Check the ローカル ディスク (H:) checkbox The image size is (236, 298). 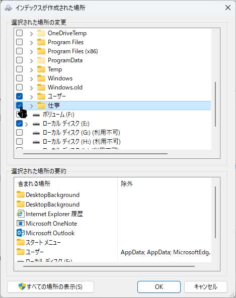point(20,142)
